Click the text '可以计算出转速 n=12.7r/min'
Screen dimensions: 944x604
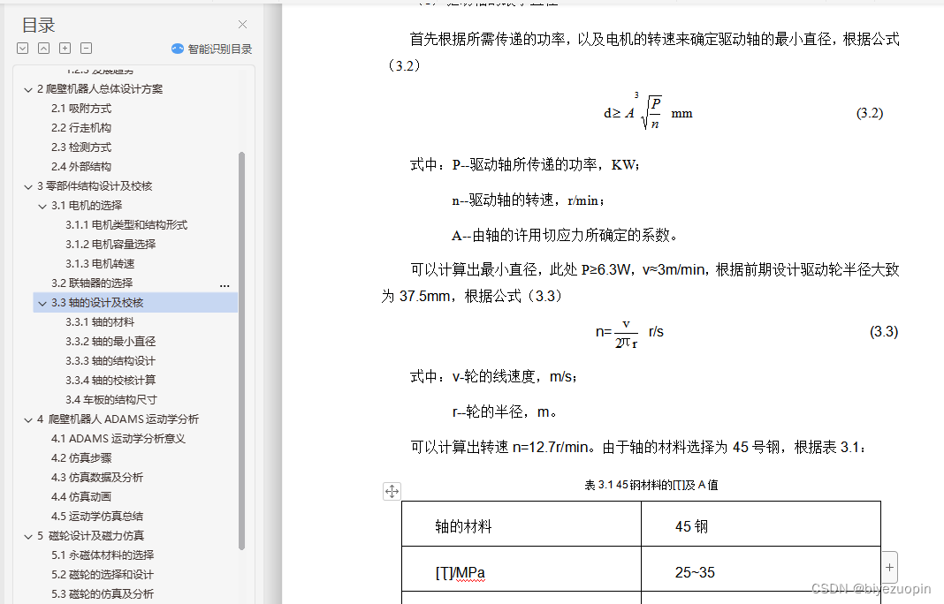coord(499,447)
